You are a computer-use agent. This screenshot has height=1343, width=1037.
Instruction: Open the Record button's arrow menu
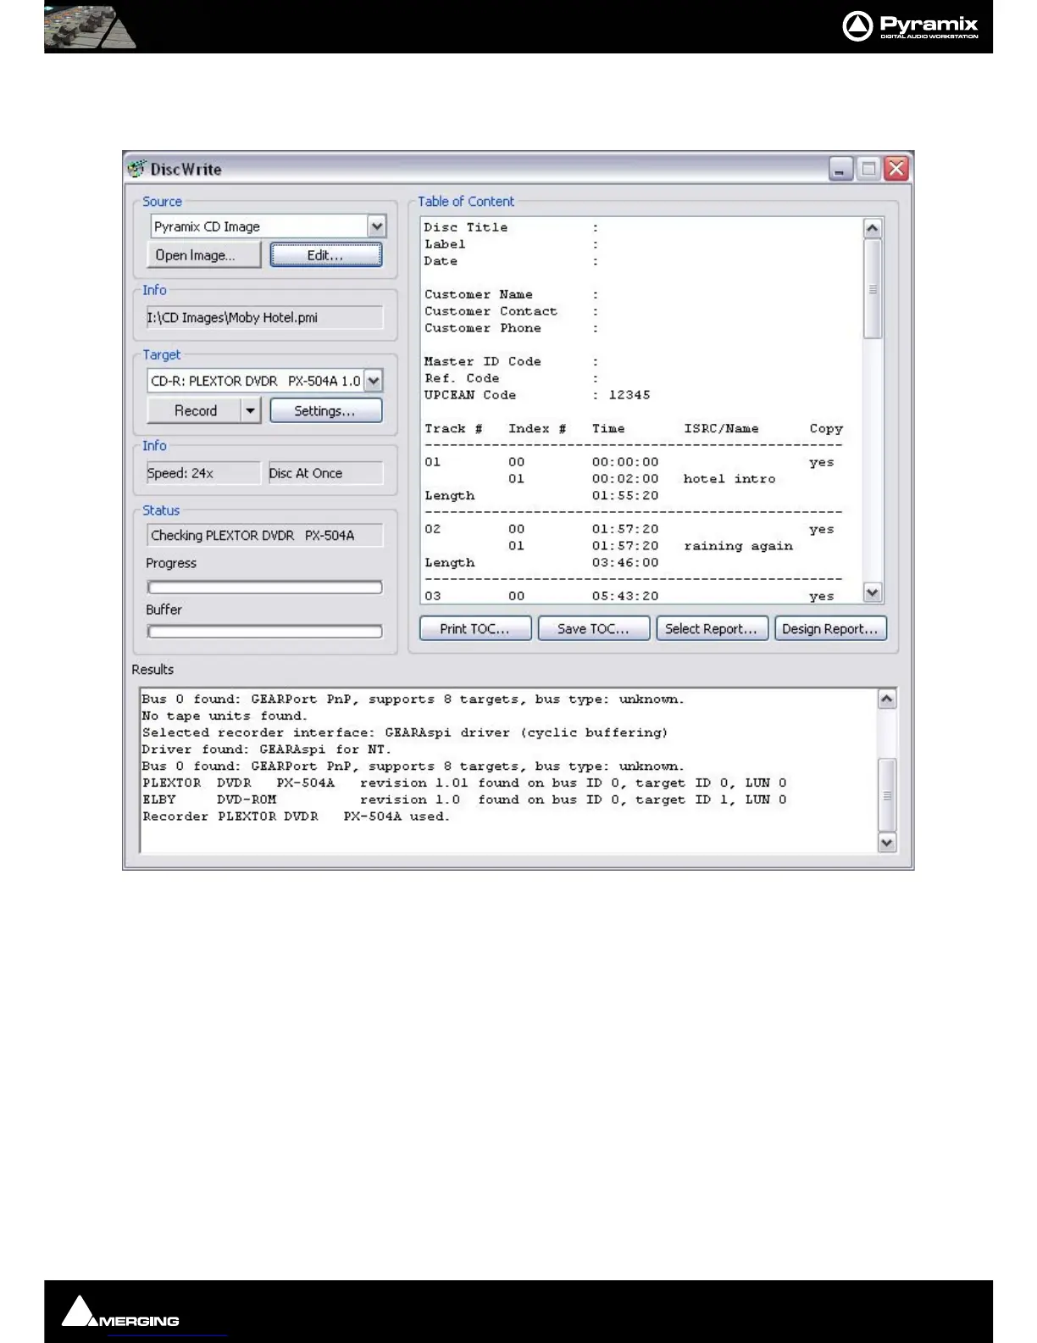(x=250, y=411)
